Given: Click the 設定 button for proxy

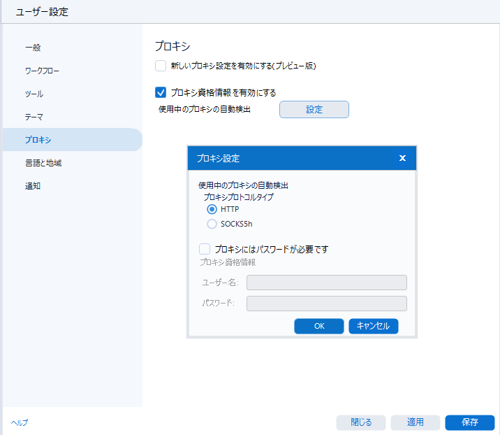Looking at the screenshot, I should click(314, 110).
